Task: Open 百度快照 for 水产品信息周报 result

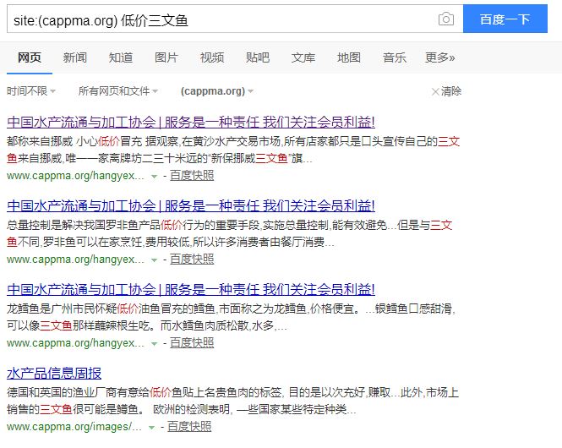Action: click(x=189, y=427)
